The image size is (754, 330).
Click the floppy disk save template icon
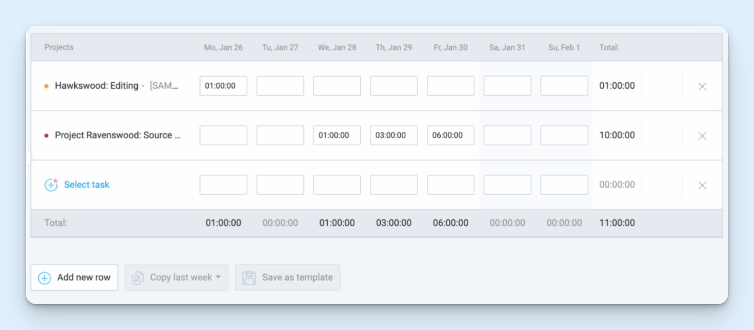tap(249, 278)
